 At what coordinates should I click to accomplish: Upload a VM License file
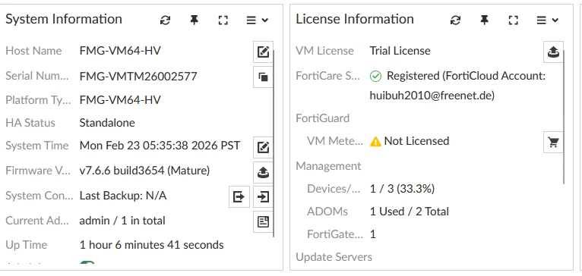[x=553, y=52]
